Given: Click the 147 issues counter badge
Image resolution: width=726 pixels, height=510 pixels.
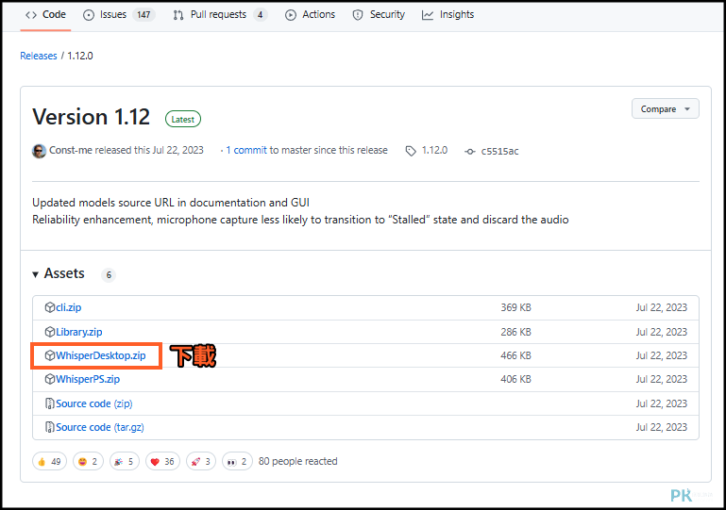Looking at the screenshot, I should (144, 15).
